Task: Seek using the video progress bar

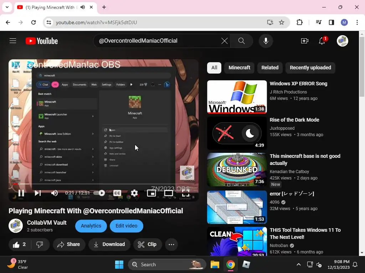Action: [x=104, y=184]
